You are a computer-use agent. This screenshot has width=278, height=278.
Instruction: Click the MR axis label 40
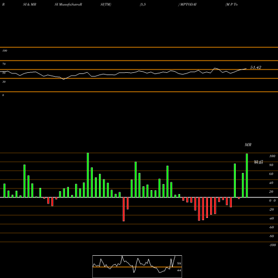[271, 183]
